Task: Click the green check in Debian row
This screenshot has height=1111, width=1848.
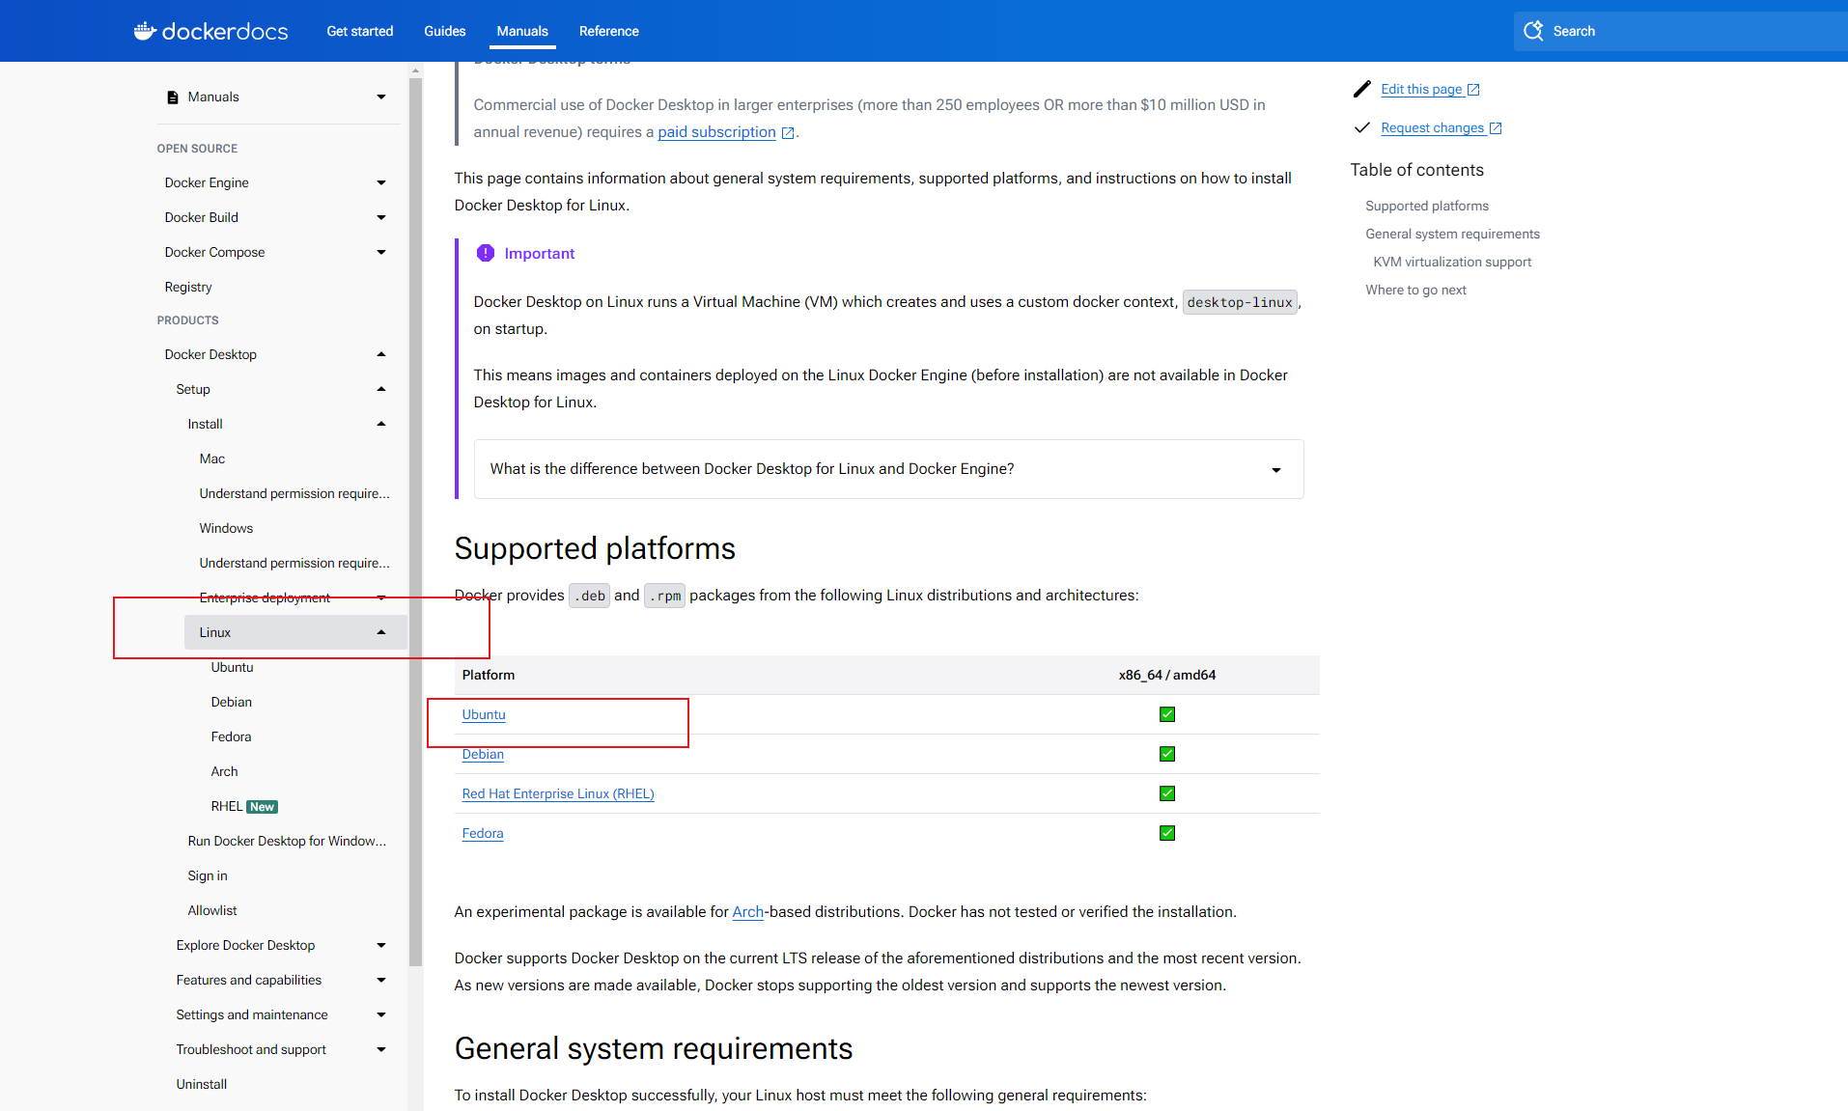Action: coord(1167,754)
